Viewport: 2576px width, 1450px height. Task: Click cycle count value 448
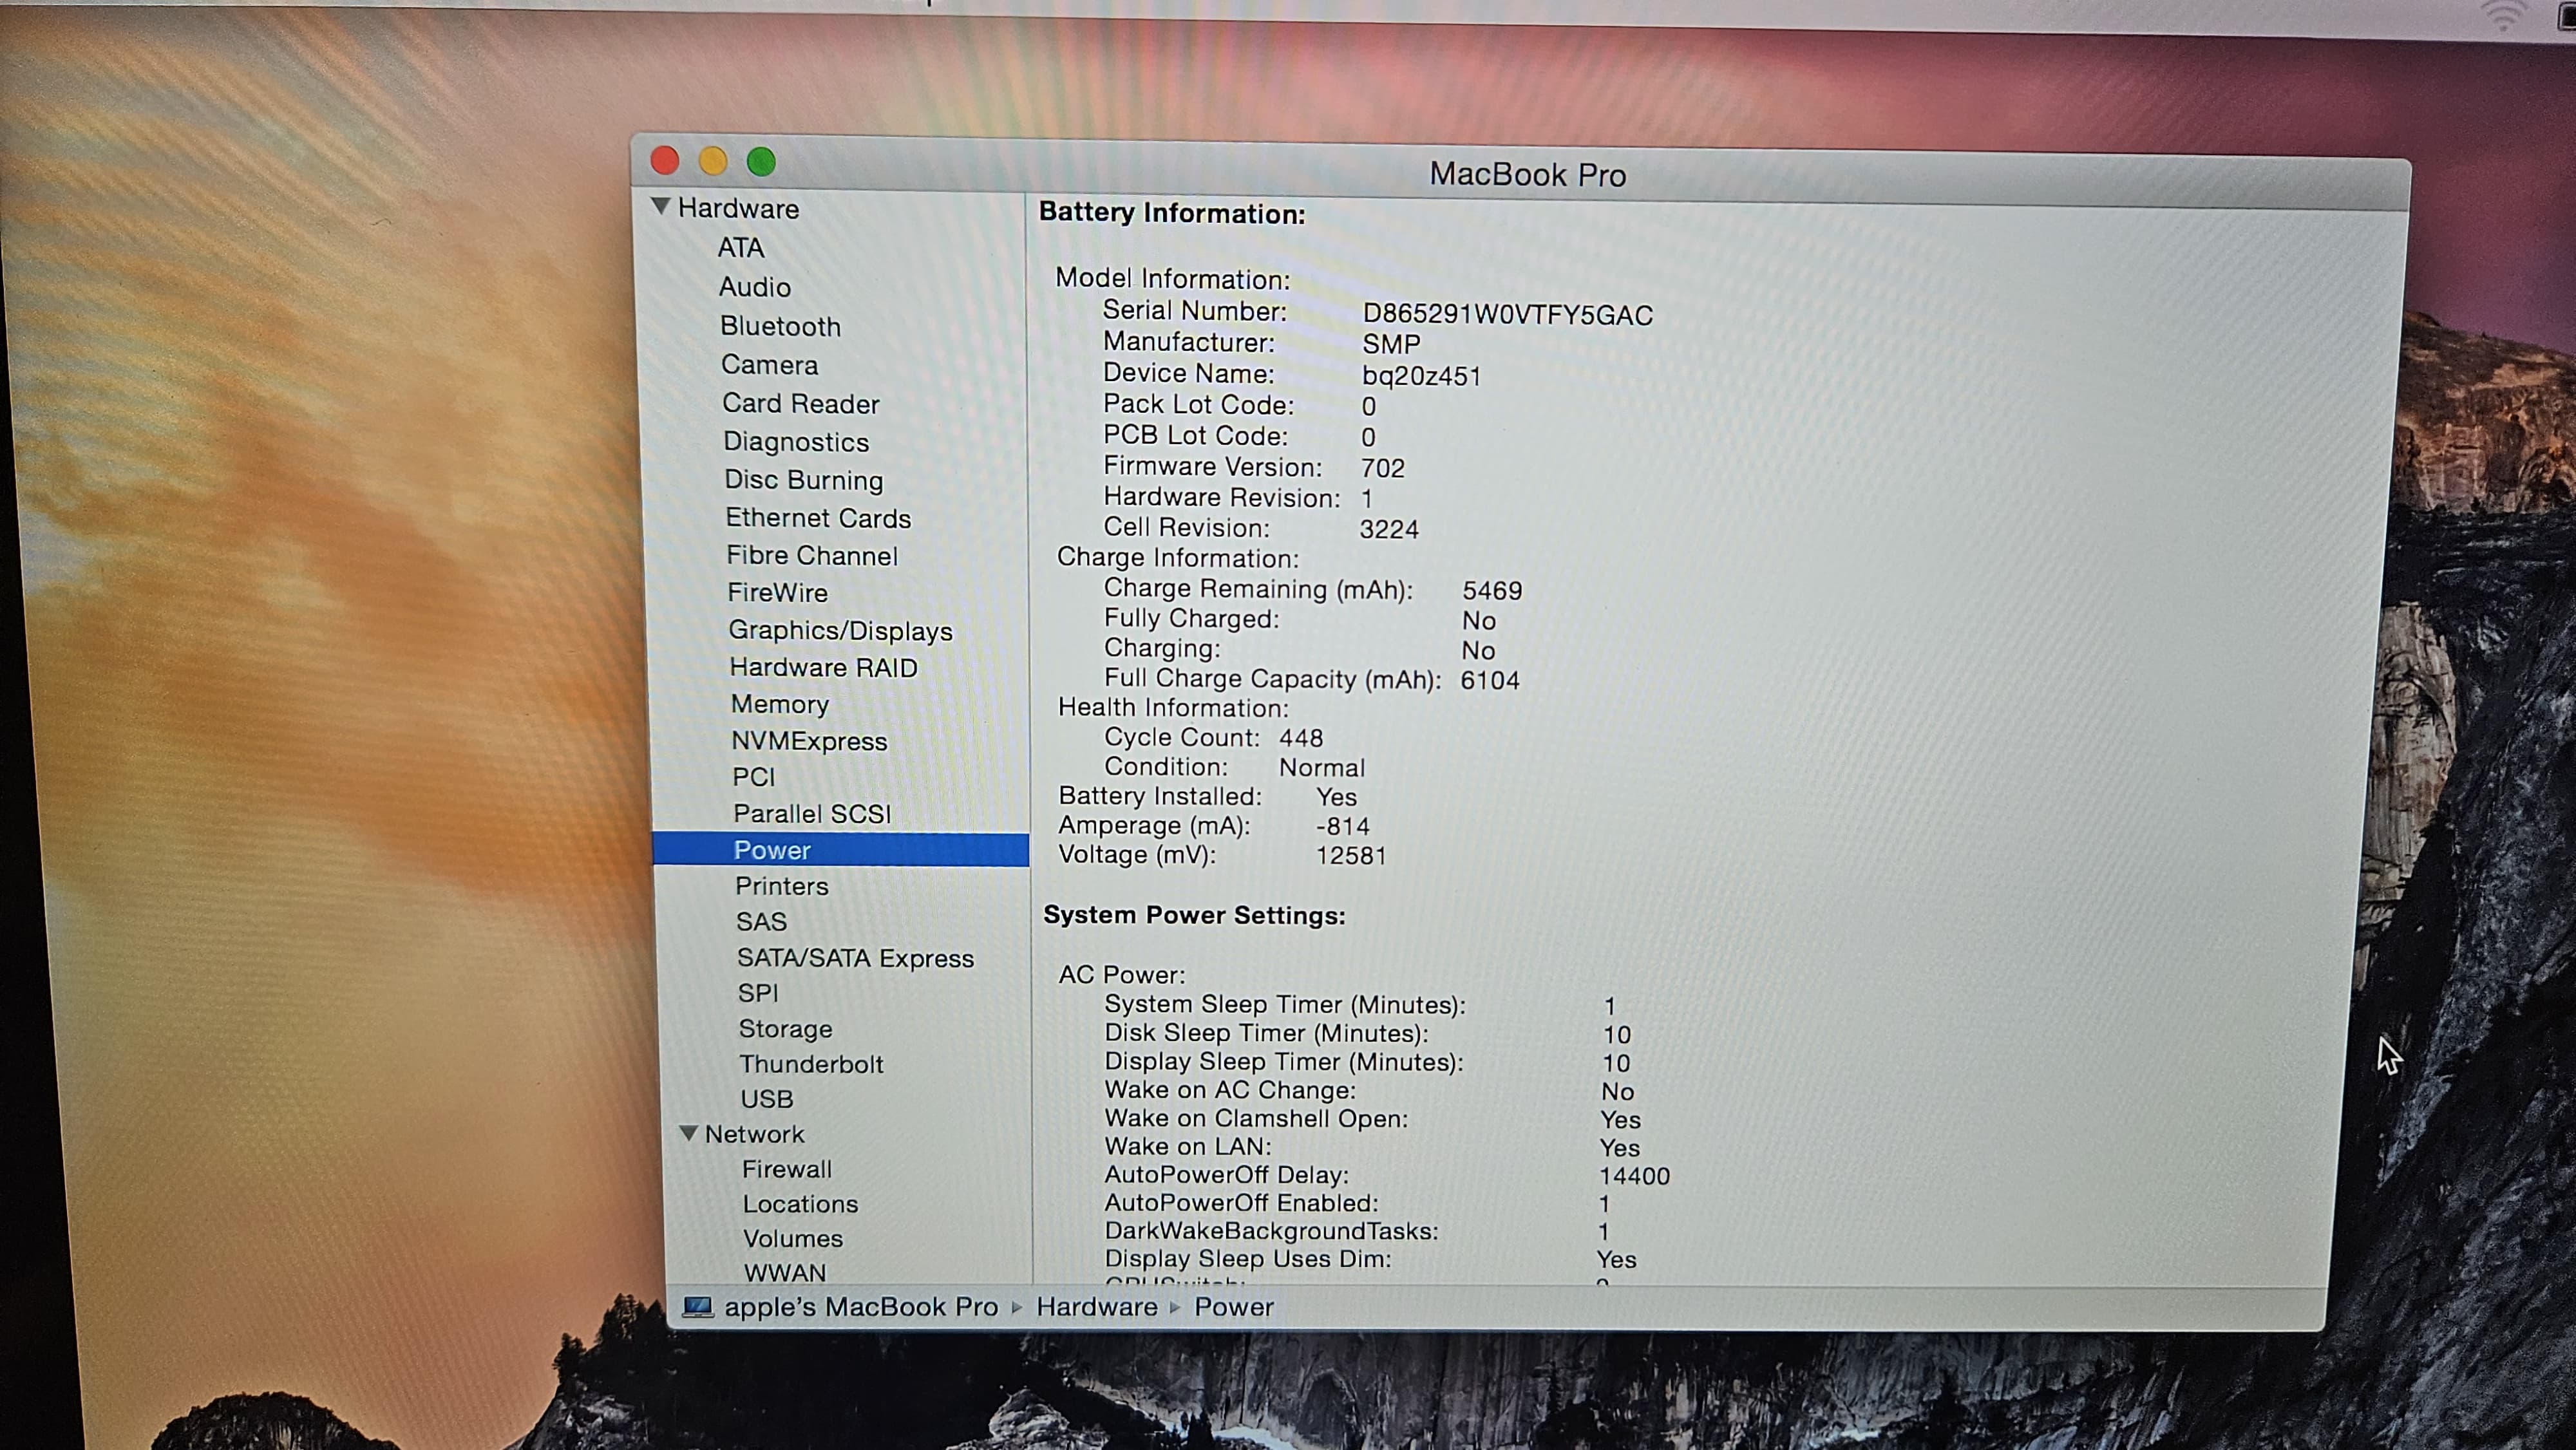[x=1301, y=738]
